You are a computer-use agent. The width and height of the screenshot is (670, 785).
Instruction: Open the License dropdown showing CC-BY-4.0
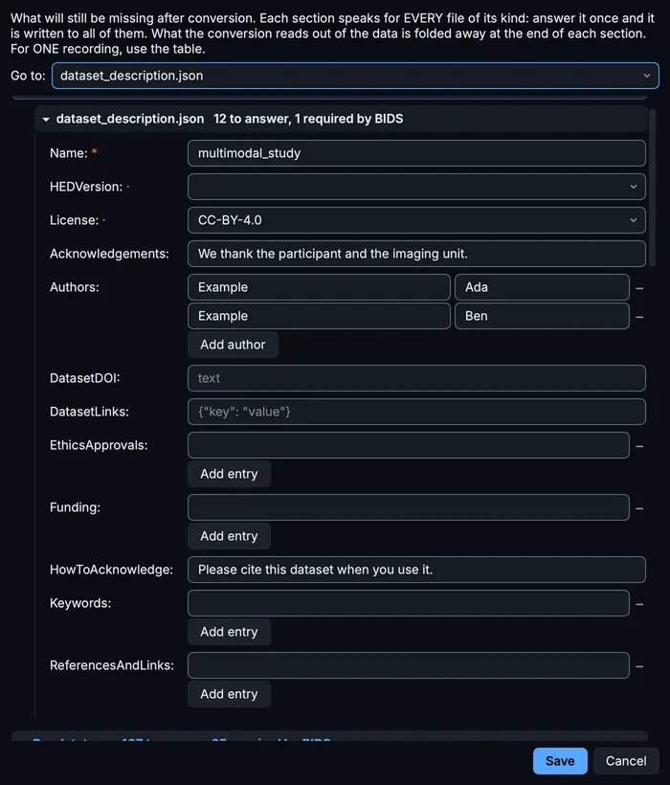coord(416,220)
